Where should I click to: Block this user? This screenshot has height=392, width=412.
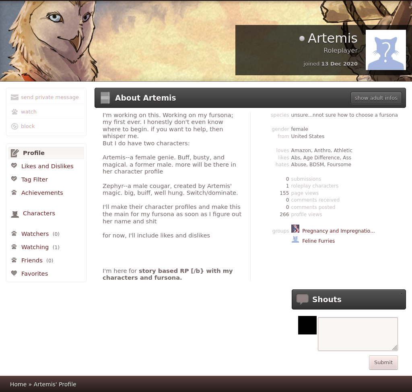pos(28,126)
